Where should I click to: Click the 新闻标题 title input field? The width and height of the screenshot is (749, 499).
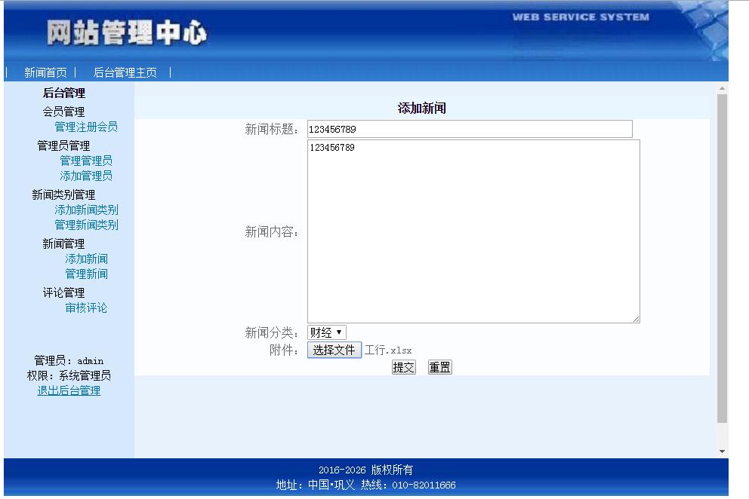click(x=468, y=128)
